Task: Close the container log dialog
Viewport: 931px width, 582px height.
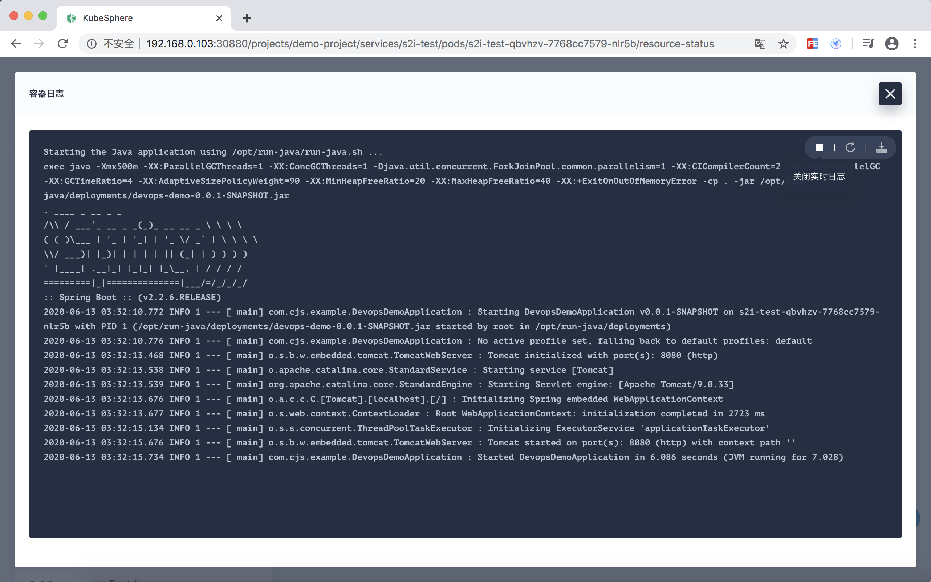Action: tap(890, 93)
